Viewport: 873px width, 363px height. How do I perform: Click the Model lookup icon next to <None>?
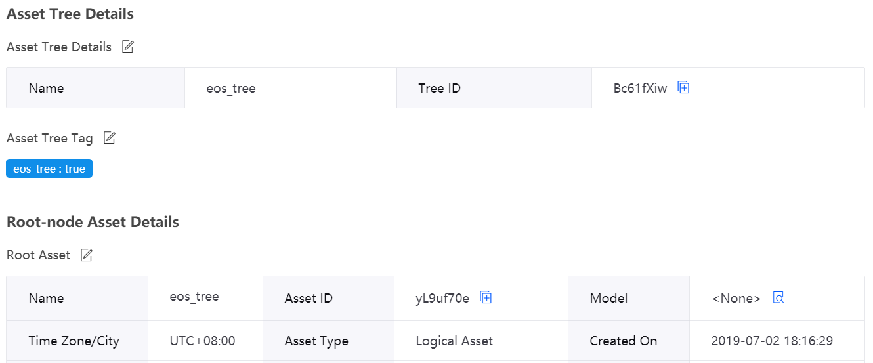coord(778,297)
